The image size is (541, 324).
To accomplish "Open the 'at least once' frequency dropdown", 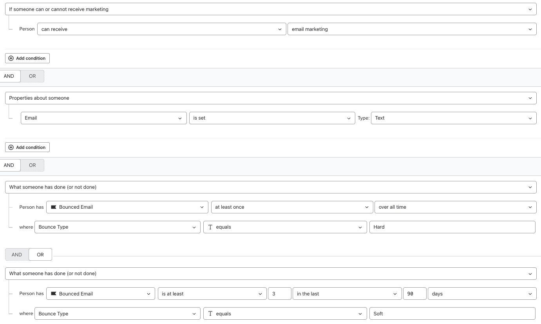I will pos(291,207).
